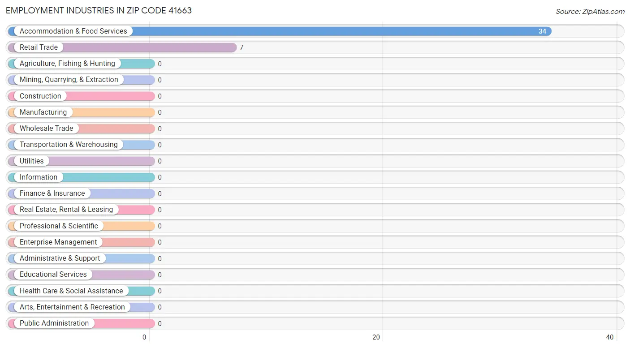Click the Accommodation & Food Services label
This screenshot has height=348, width=630.
pyautogui.click(x=73, y=31)
